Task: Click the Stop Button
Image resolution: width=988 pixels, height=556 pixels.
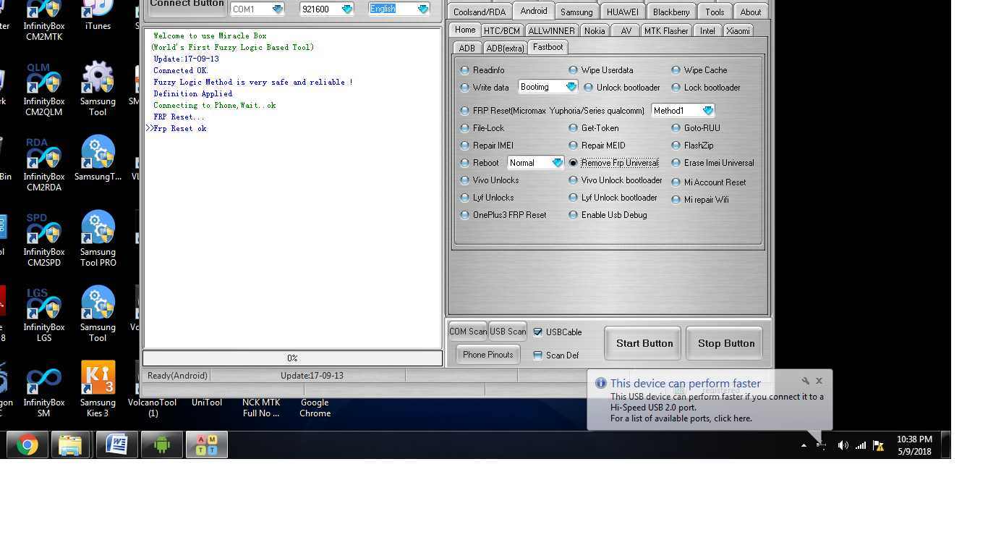Action: (726, 343)
